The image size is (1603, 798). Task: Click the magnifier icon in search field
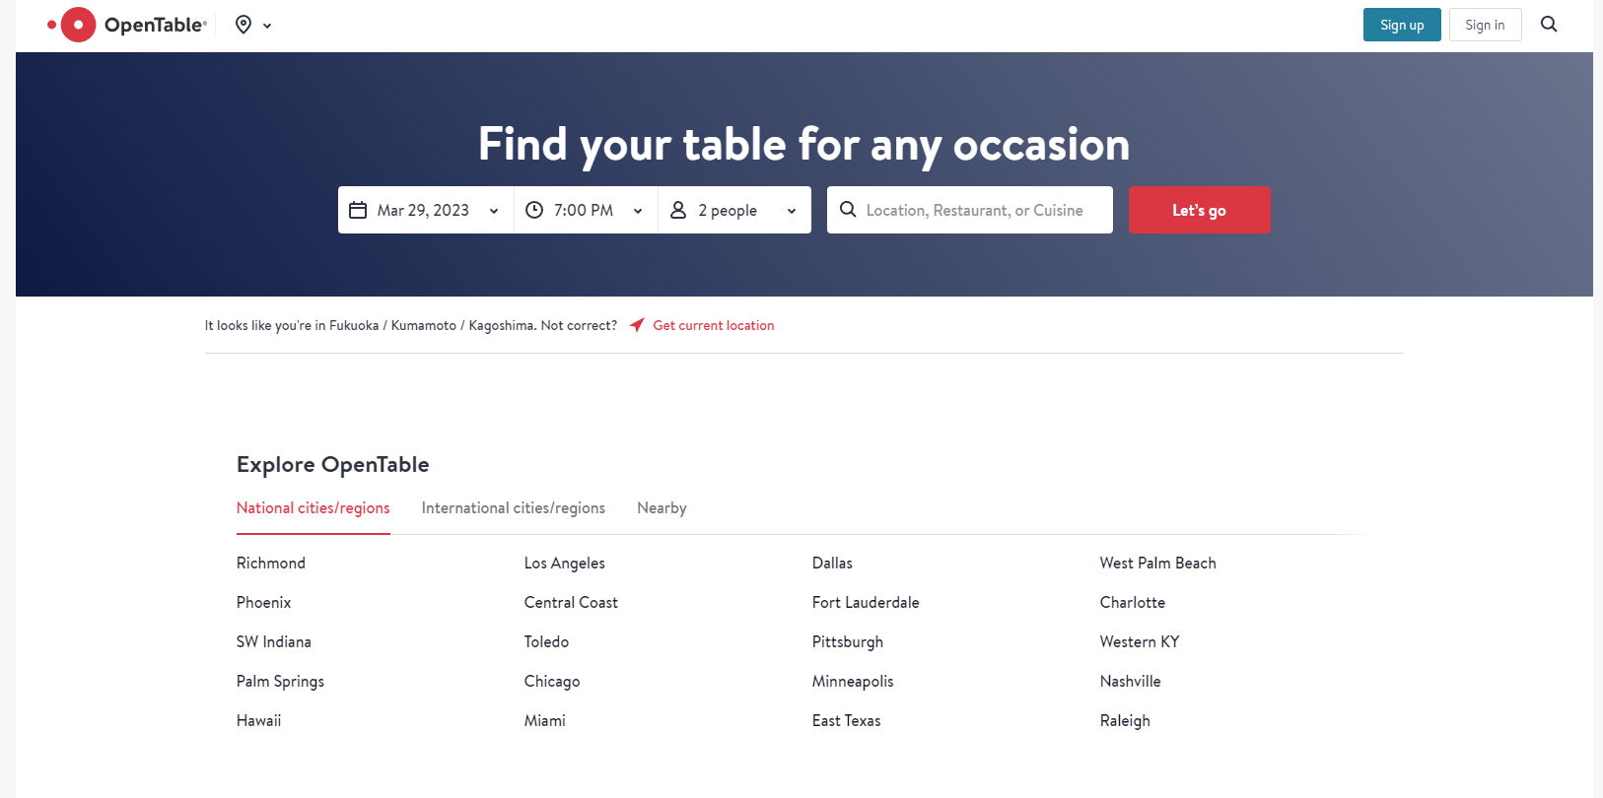pyautogui.click(x=848, y=209)
